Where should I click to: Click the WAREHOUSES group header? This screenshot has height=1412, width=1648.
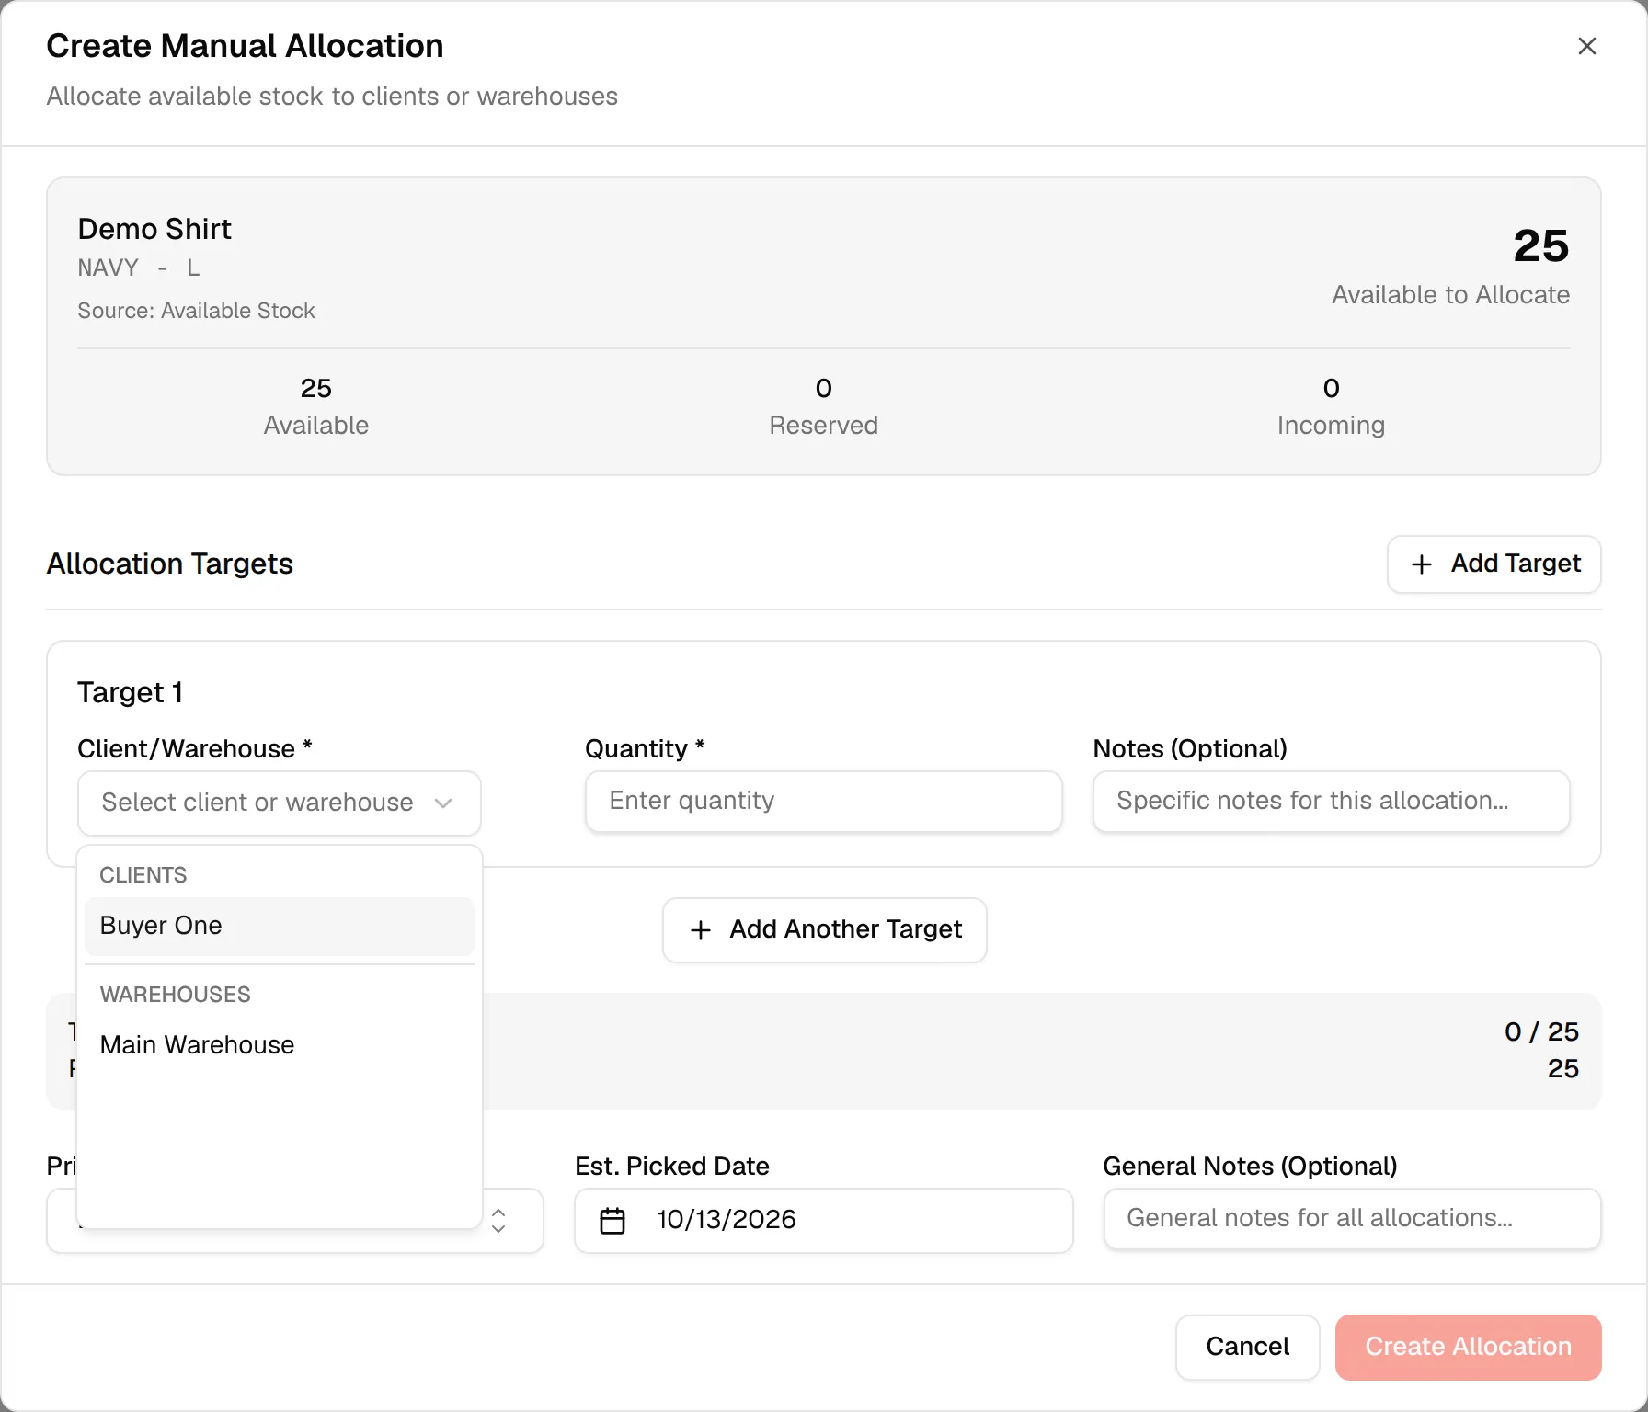click(x=176, y=995)
